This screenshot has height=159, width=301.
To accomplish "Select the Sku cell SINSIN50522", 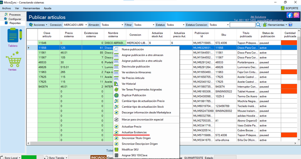I will pyautogui.click(x=226, y=92).
